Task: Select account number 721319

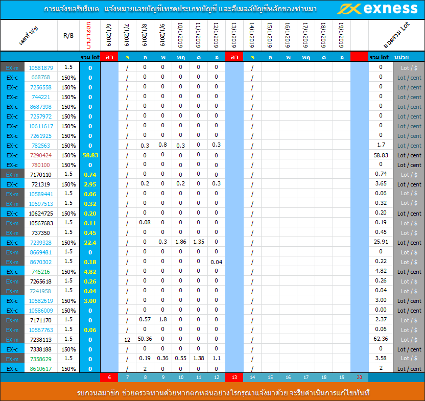Action: point(41,184)
